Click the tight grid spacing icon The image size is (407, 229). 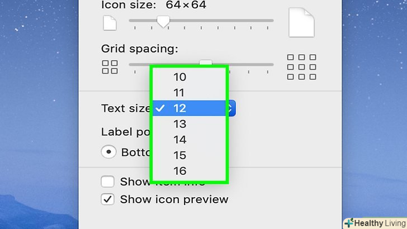(x=110, y=67)
